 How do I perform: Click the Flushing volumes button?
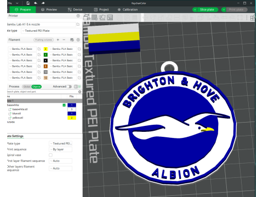click(x=44, y=40)
